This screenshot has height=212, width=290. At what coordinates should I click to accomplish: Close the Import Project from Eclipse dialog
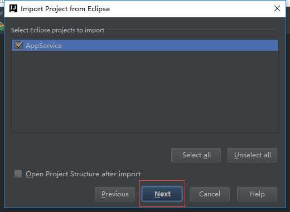click(277, 8)
